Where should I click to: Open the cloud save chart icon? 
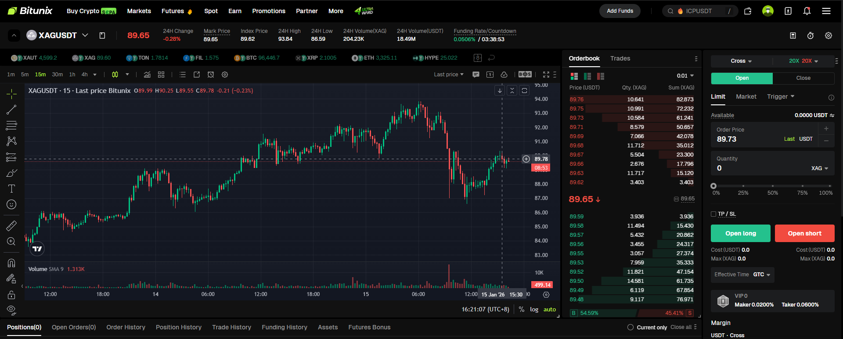pyautogui.click(x=504, y=75)
